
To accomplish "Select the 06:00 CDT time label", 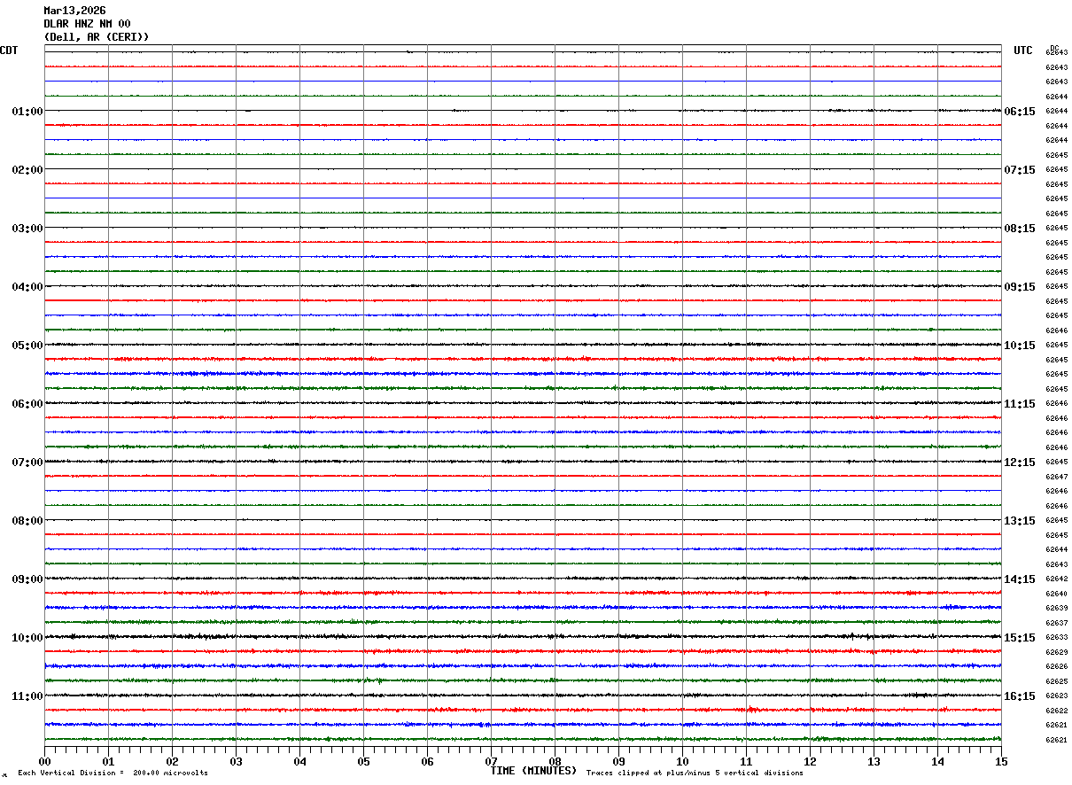I will (27, 404).
